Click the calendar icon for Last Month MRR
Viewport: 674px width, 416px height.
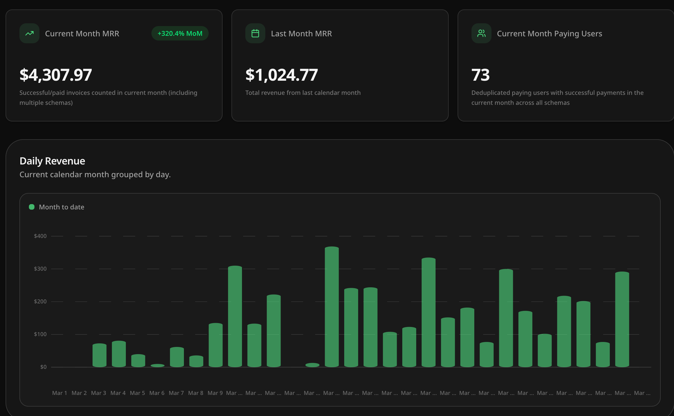click(x=255, y=33)
